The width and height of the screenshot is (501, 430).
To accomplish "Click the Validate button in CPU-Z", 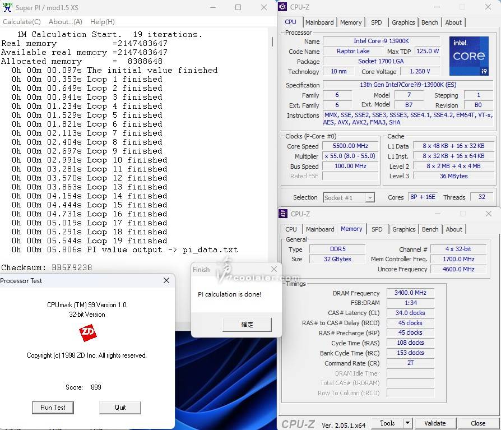I will coord(435,423).
